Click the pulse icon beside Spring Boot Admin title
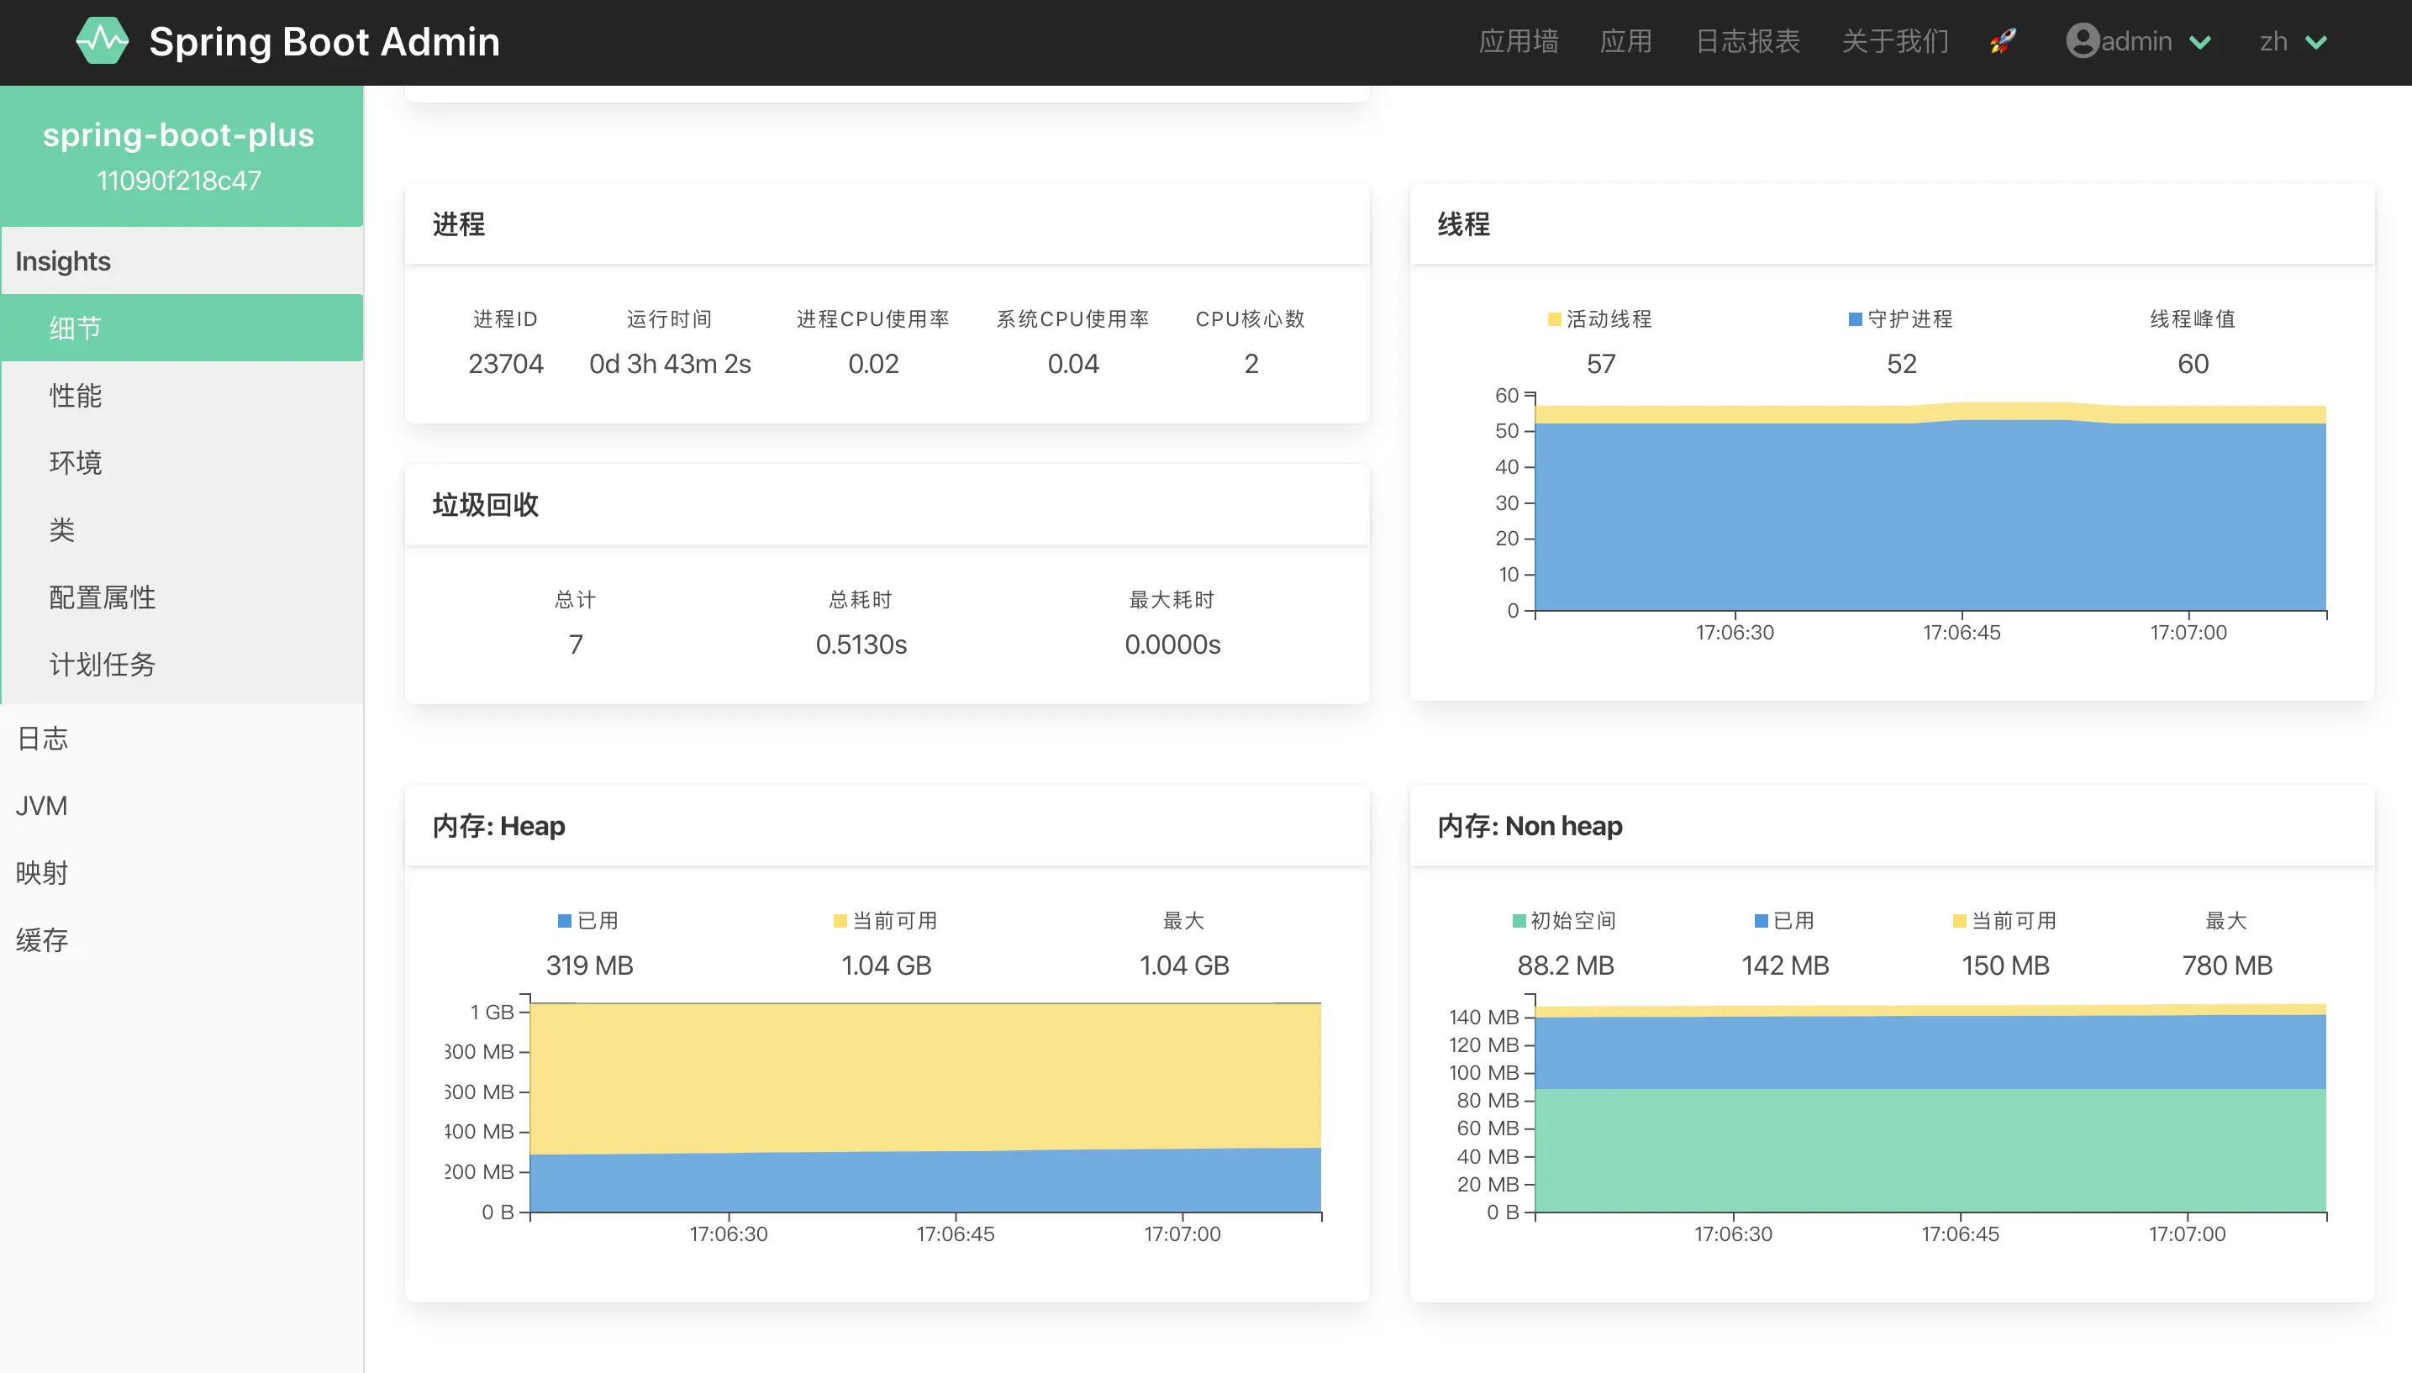The width and height of the screenshot is (2412, 1373). point(103,40)
